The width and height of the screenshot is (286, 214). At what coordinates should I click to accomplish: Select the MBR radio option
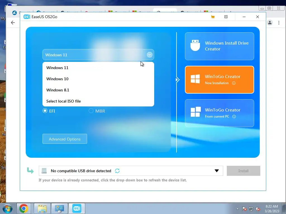pos(91,111)
